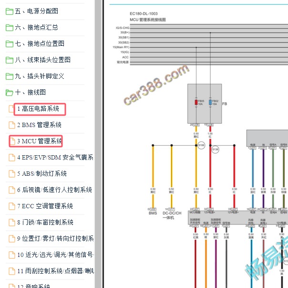288x288 pixels.
Task: Open folder 九、插头针脚定义
Action: (40, 76)
